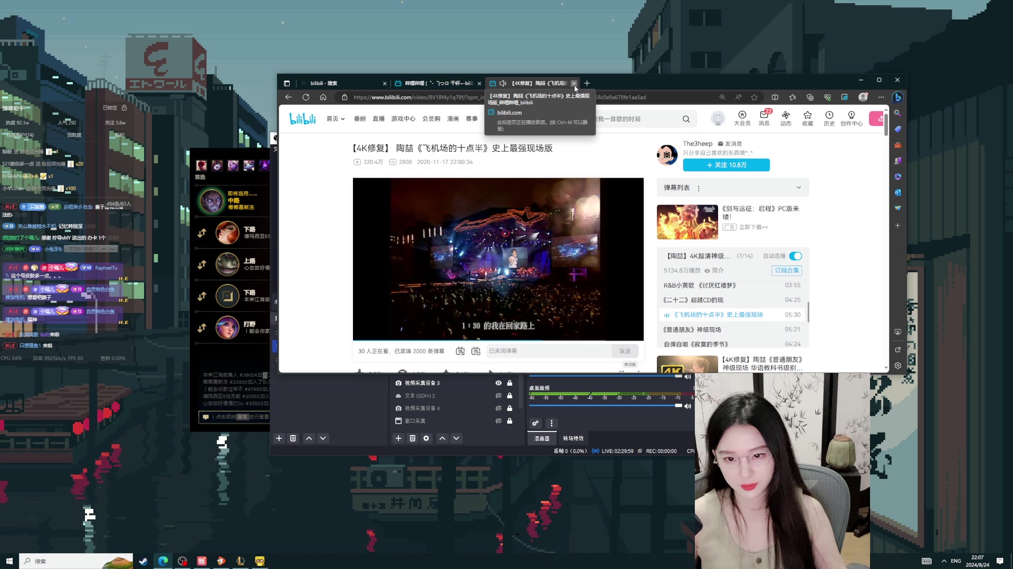
Task: Go back in the Edge browser
Action: click(x=288, y=97)
